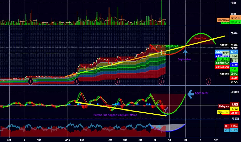Screen dimensions: 241x142
Task: Click the earnings E marker in mid-April 2018
Action: pos(117,81)
